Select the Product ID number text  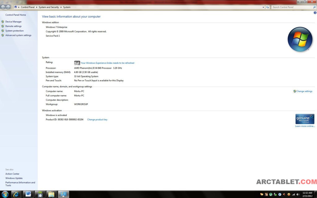point(71,120)
